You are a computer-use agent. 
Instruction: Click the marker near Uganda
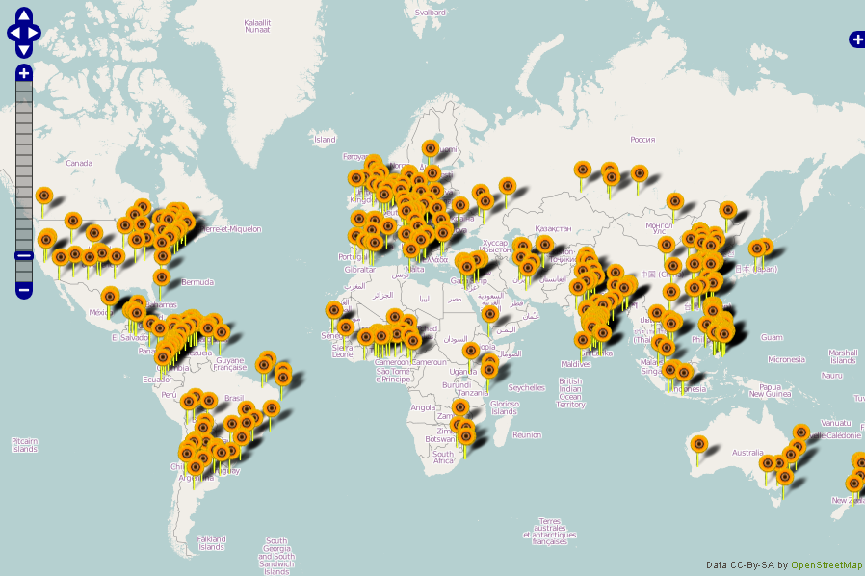(471, 352)
